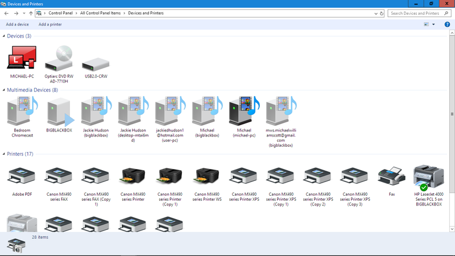Open the help question mark icon
The height and width of the screenshot is (256, 455).
click(447, 24)
